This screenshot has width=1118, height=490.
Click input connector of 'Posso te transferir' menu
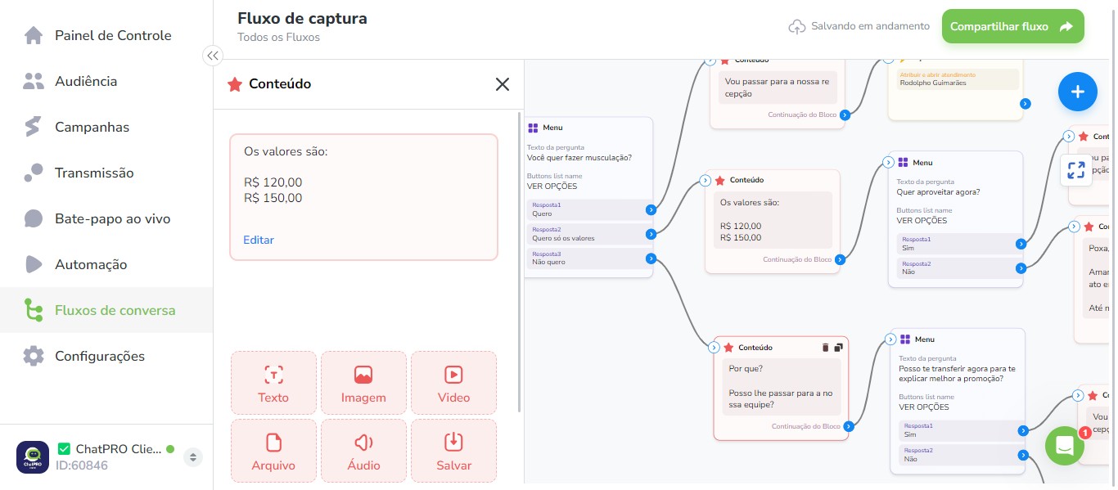click(x=891, y=339)
